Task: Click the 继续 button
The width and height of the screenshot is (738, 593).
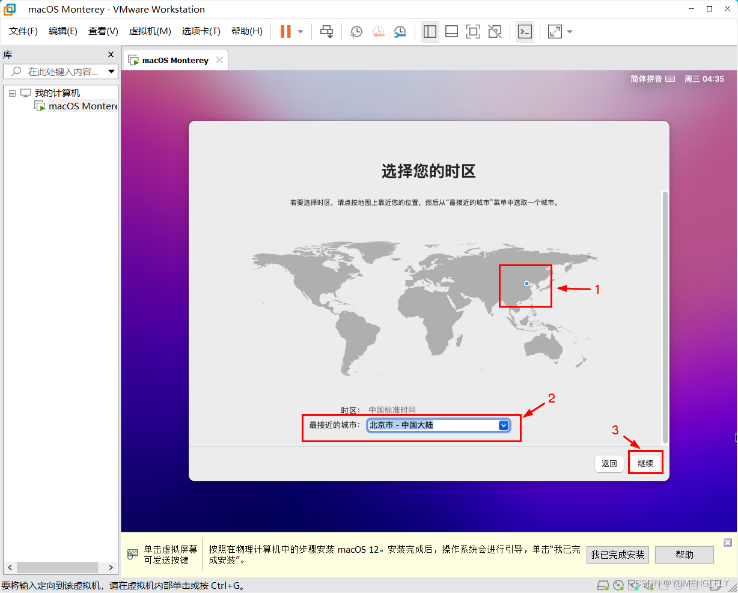Action: coord(645,463)
